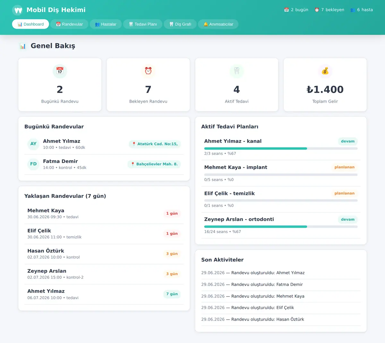Click the 'planlanan' badge for Mehmet Kaya implant

click(x=345, y=167)
